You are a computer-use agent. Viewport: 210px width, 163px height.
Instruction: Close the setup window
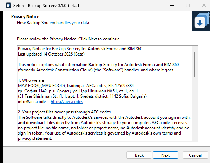tap(204, 6)
